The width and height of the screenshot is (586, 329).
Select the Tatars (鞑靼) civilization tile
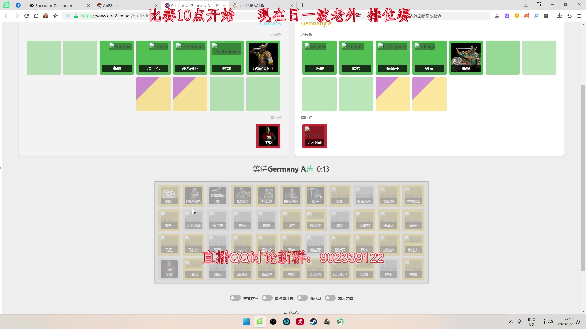(x=169, y=220)
